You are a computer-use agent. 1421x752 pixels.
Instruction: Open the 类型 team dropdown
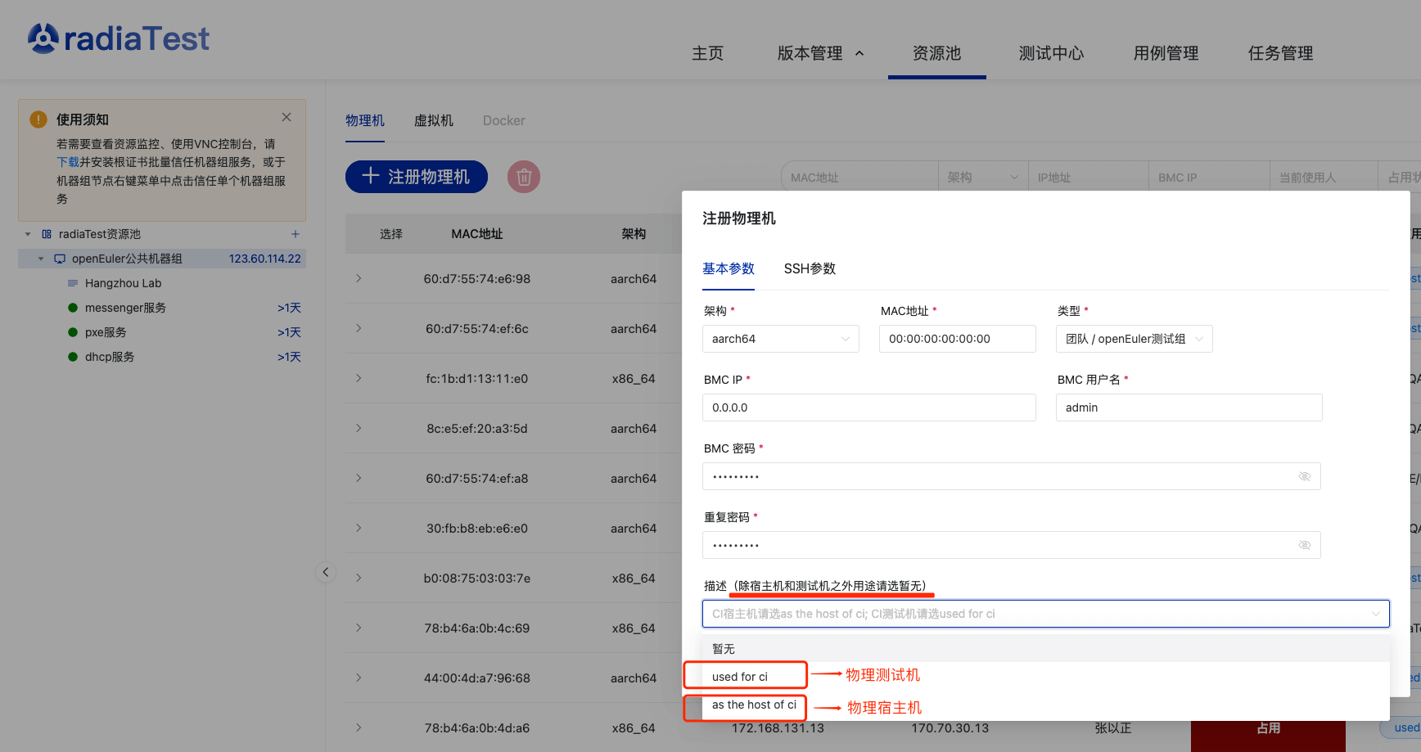tap(1134, 339)
